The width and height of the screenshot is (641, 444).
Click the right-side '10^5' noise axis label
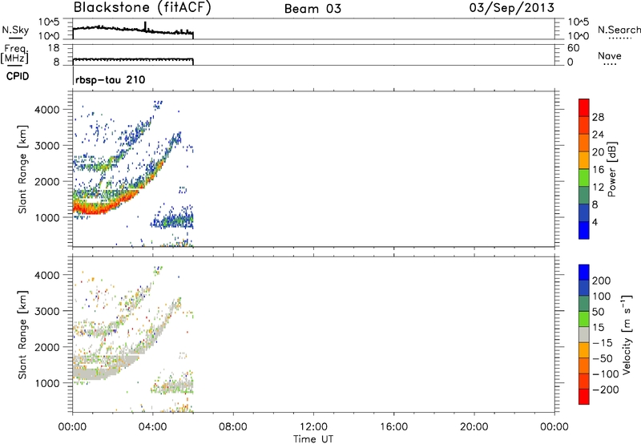point(578,22)
